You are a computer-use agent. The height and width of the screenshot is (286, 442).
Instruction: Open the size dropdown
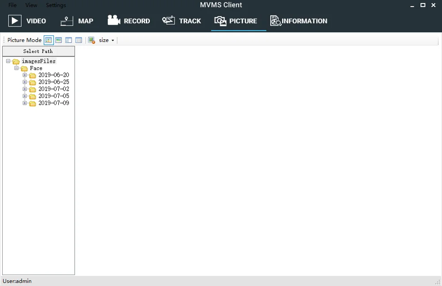tap(107, 40)
